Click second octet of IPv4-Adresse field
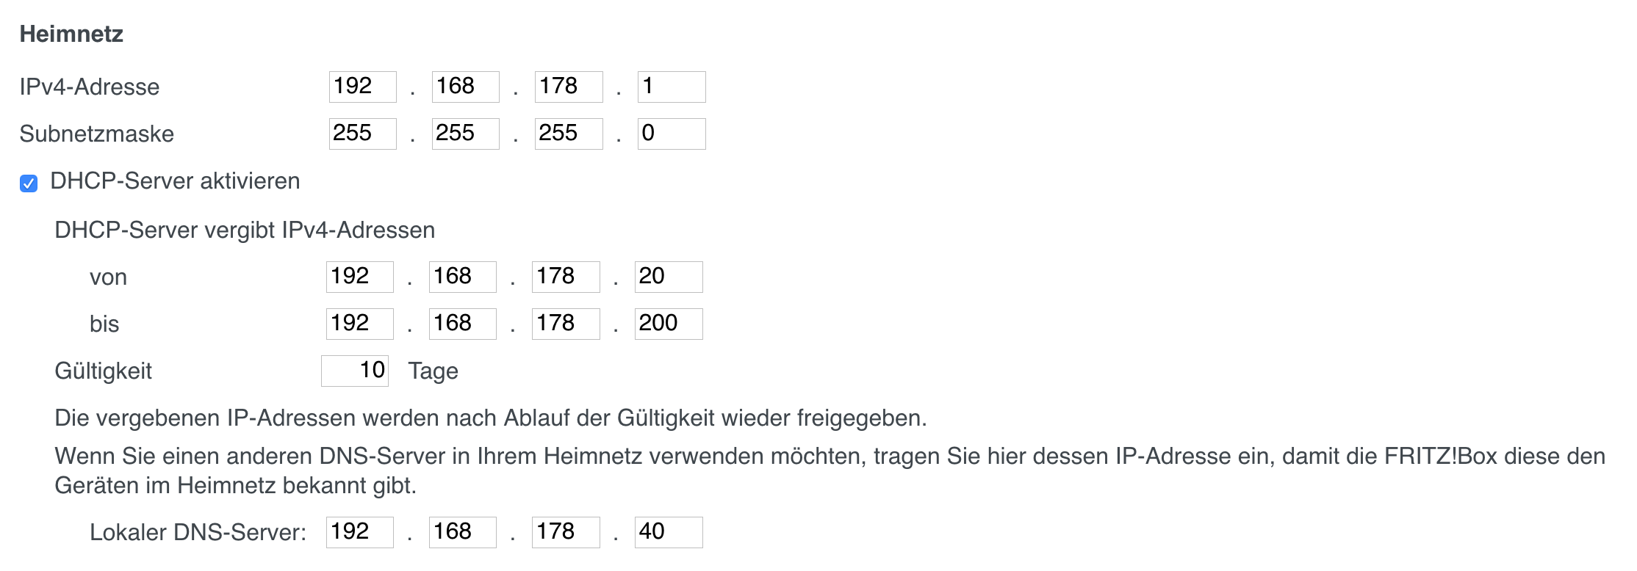The height and width of the screenshot is (571, 1637). pyautogui.click(x=465, y=87)
